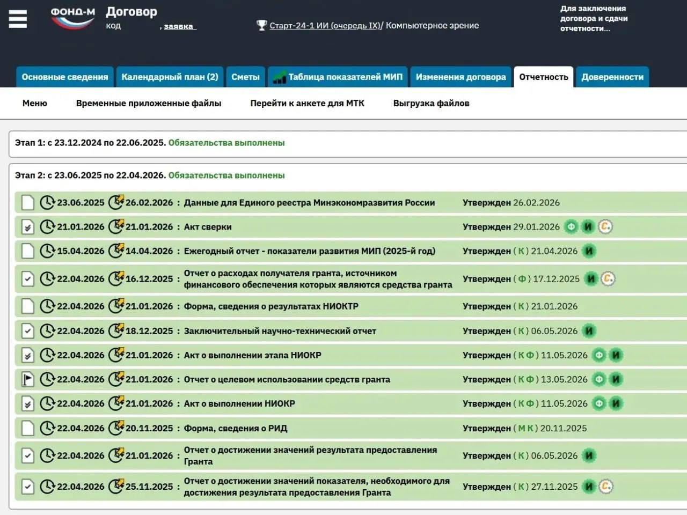Image resolution: width=687 pixels, height=515 pixels.
Task: Click green И badge in Акт сверки row
Action: tap(588, 227)
